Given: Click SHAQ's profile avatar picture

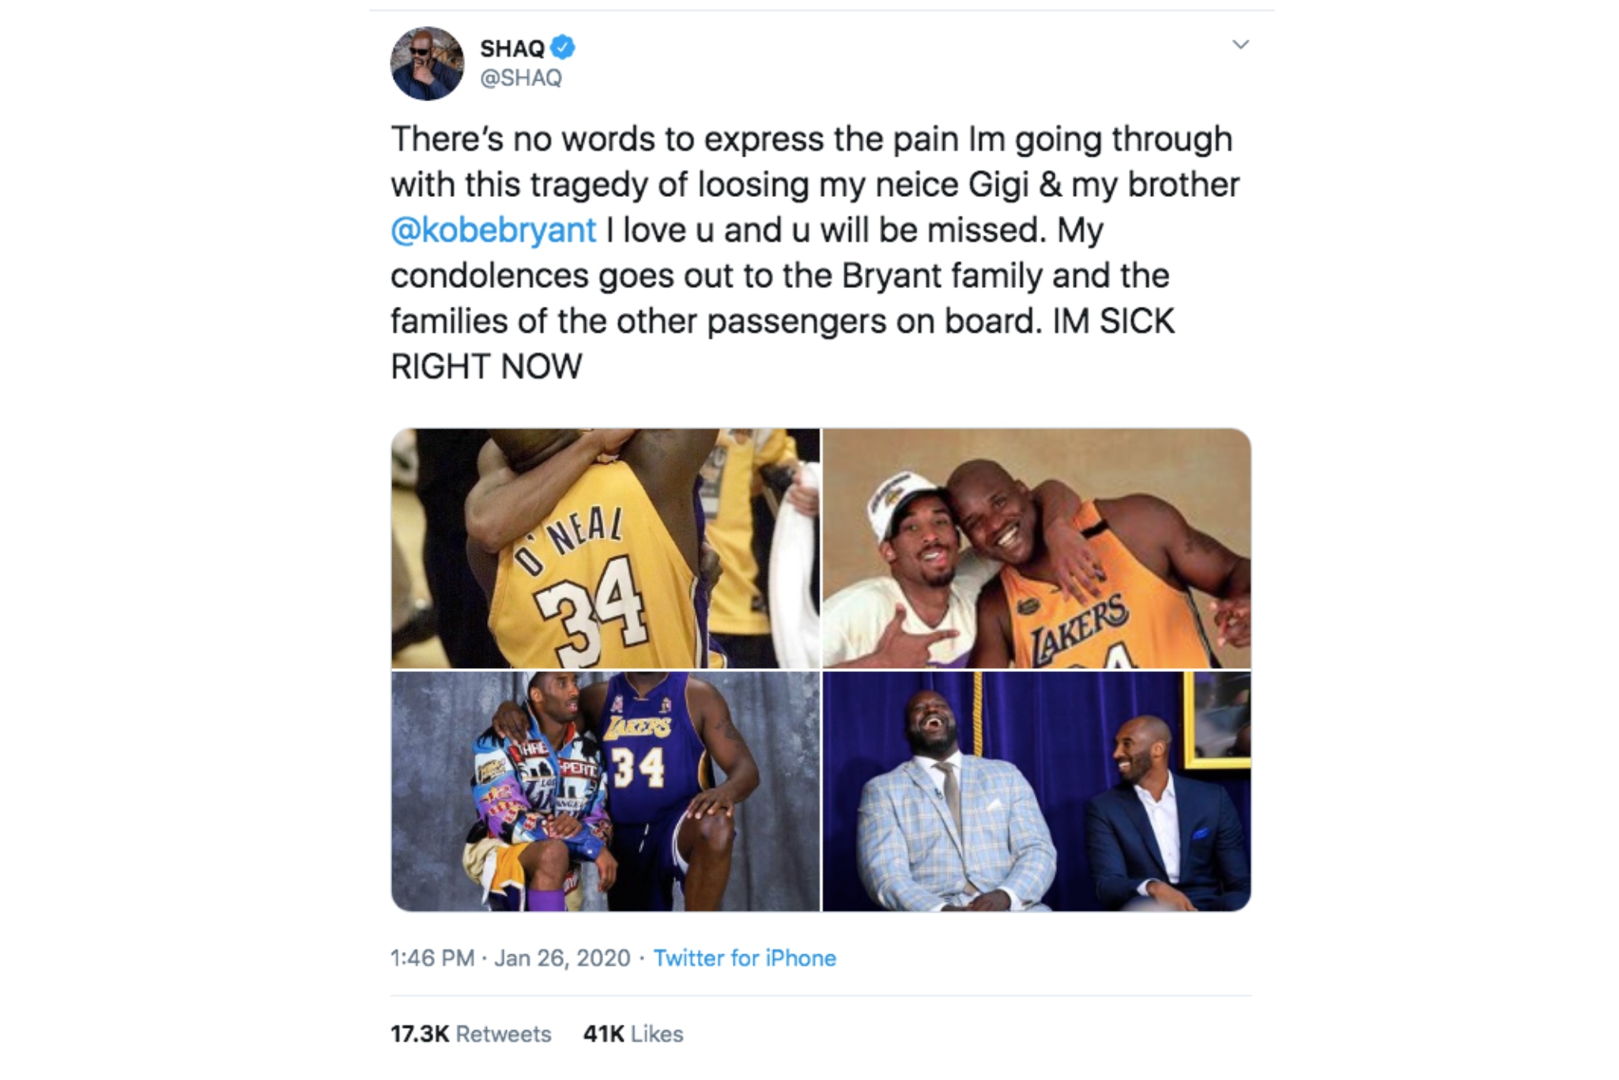Looking at the screenshot, I should point(427,63).
